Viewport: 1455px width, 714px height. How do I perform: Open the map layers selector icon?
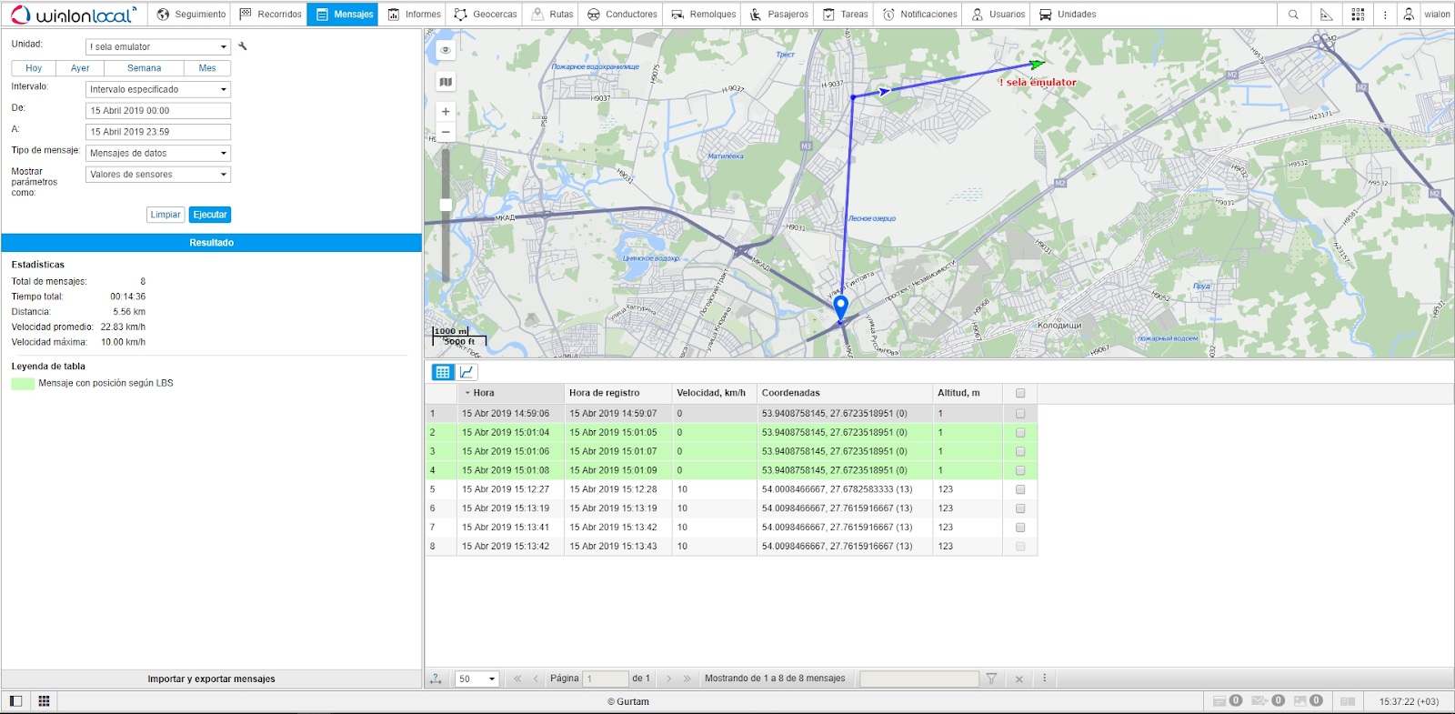pos(446,82)
